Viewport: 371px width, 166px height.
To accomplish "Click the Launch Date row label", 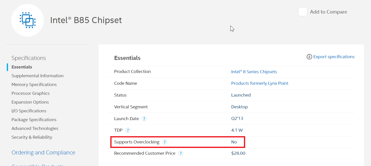I will [x=126, y=119].
